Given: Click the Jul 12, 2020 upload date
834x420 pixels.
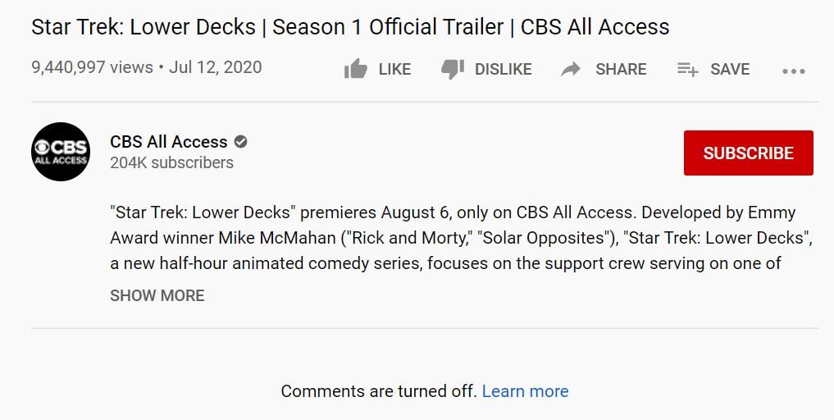Looking at the screenshot, I should click(216, 67).
